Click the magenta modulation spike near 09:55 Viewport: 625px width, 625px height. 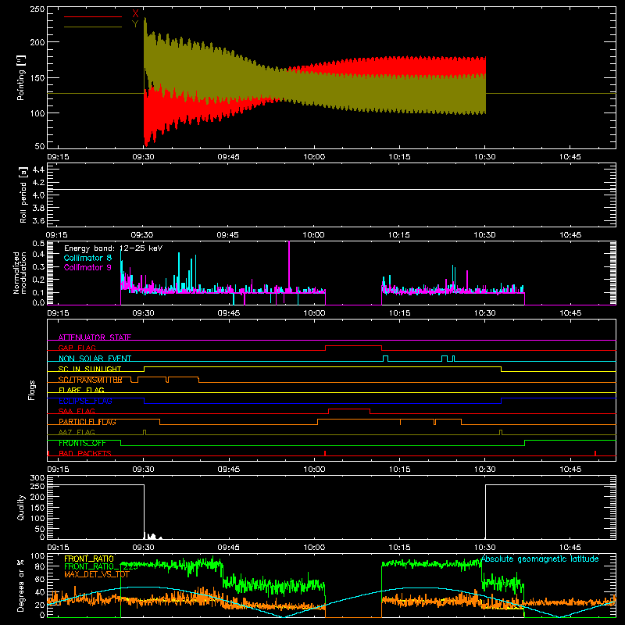289,266
